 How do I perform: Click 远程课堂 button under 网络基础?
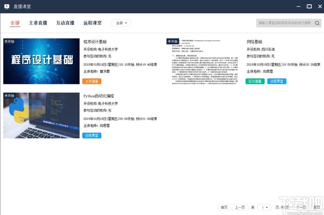click(277, 81)
